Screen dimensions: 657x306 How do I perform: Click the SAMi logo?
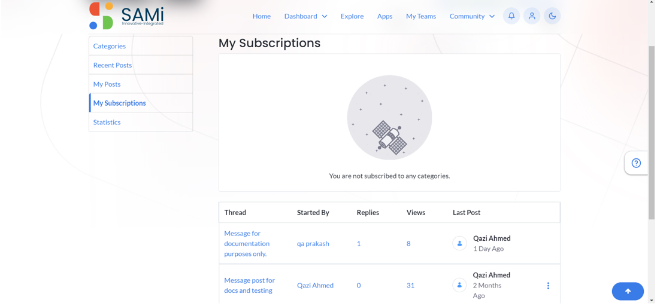click(x=126, y=16)
